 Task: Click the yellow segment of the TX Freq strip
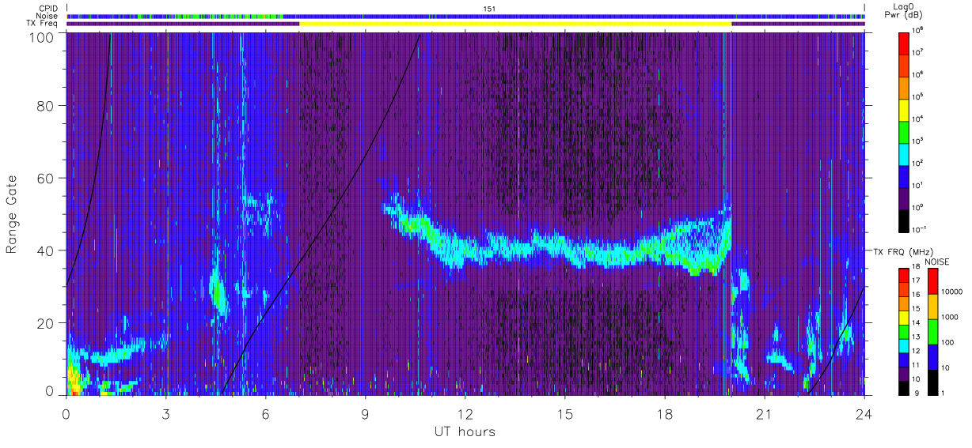point(515,24)
